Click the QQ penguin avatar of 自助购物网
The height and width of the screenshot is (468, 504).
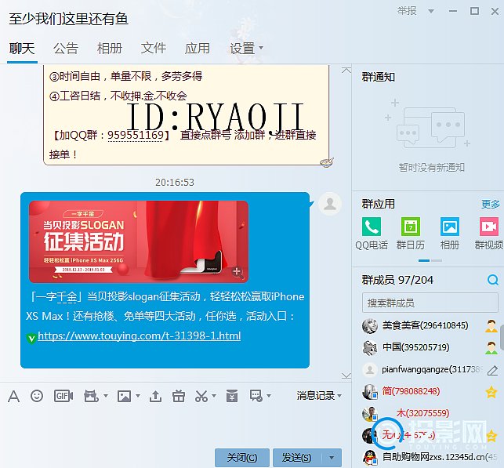coord(370,458)
